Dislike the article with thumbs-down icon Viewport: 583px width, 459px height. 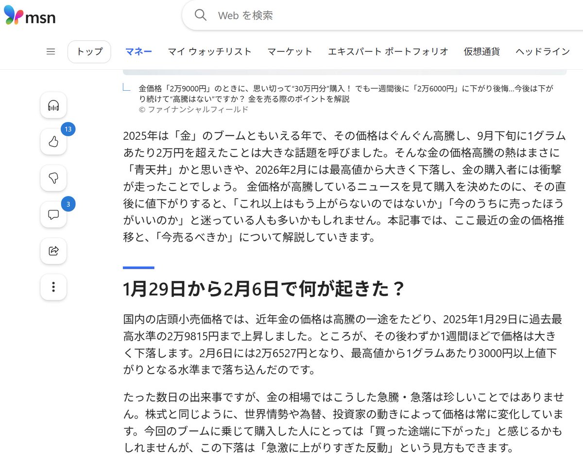click(53, 178)
